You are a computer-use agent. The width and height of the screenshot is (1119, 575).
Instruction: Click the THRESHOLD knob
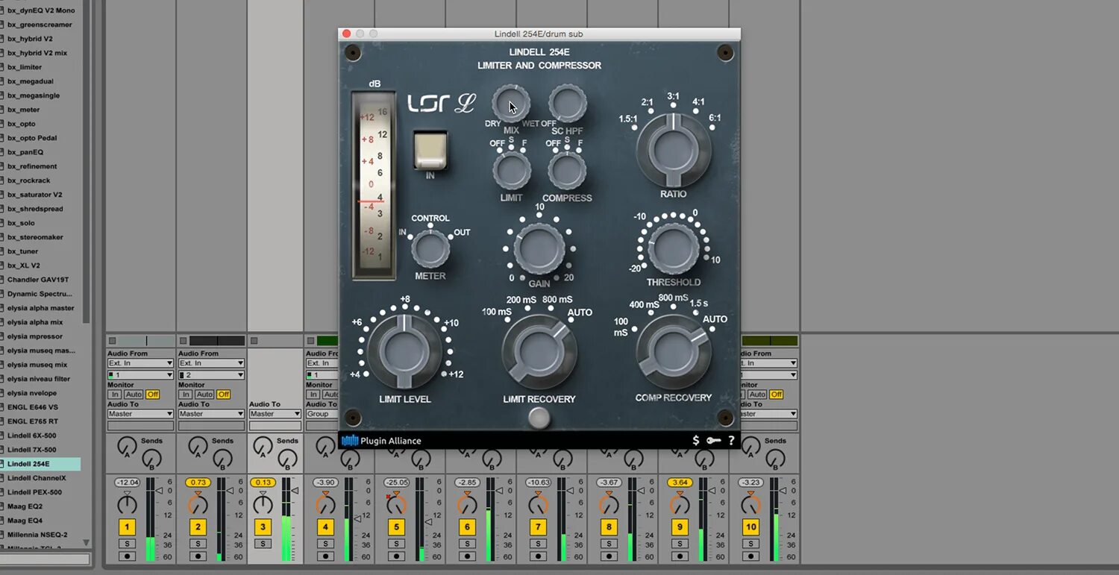click(674, 248)
